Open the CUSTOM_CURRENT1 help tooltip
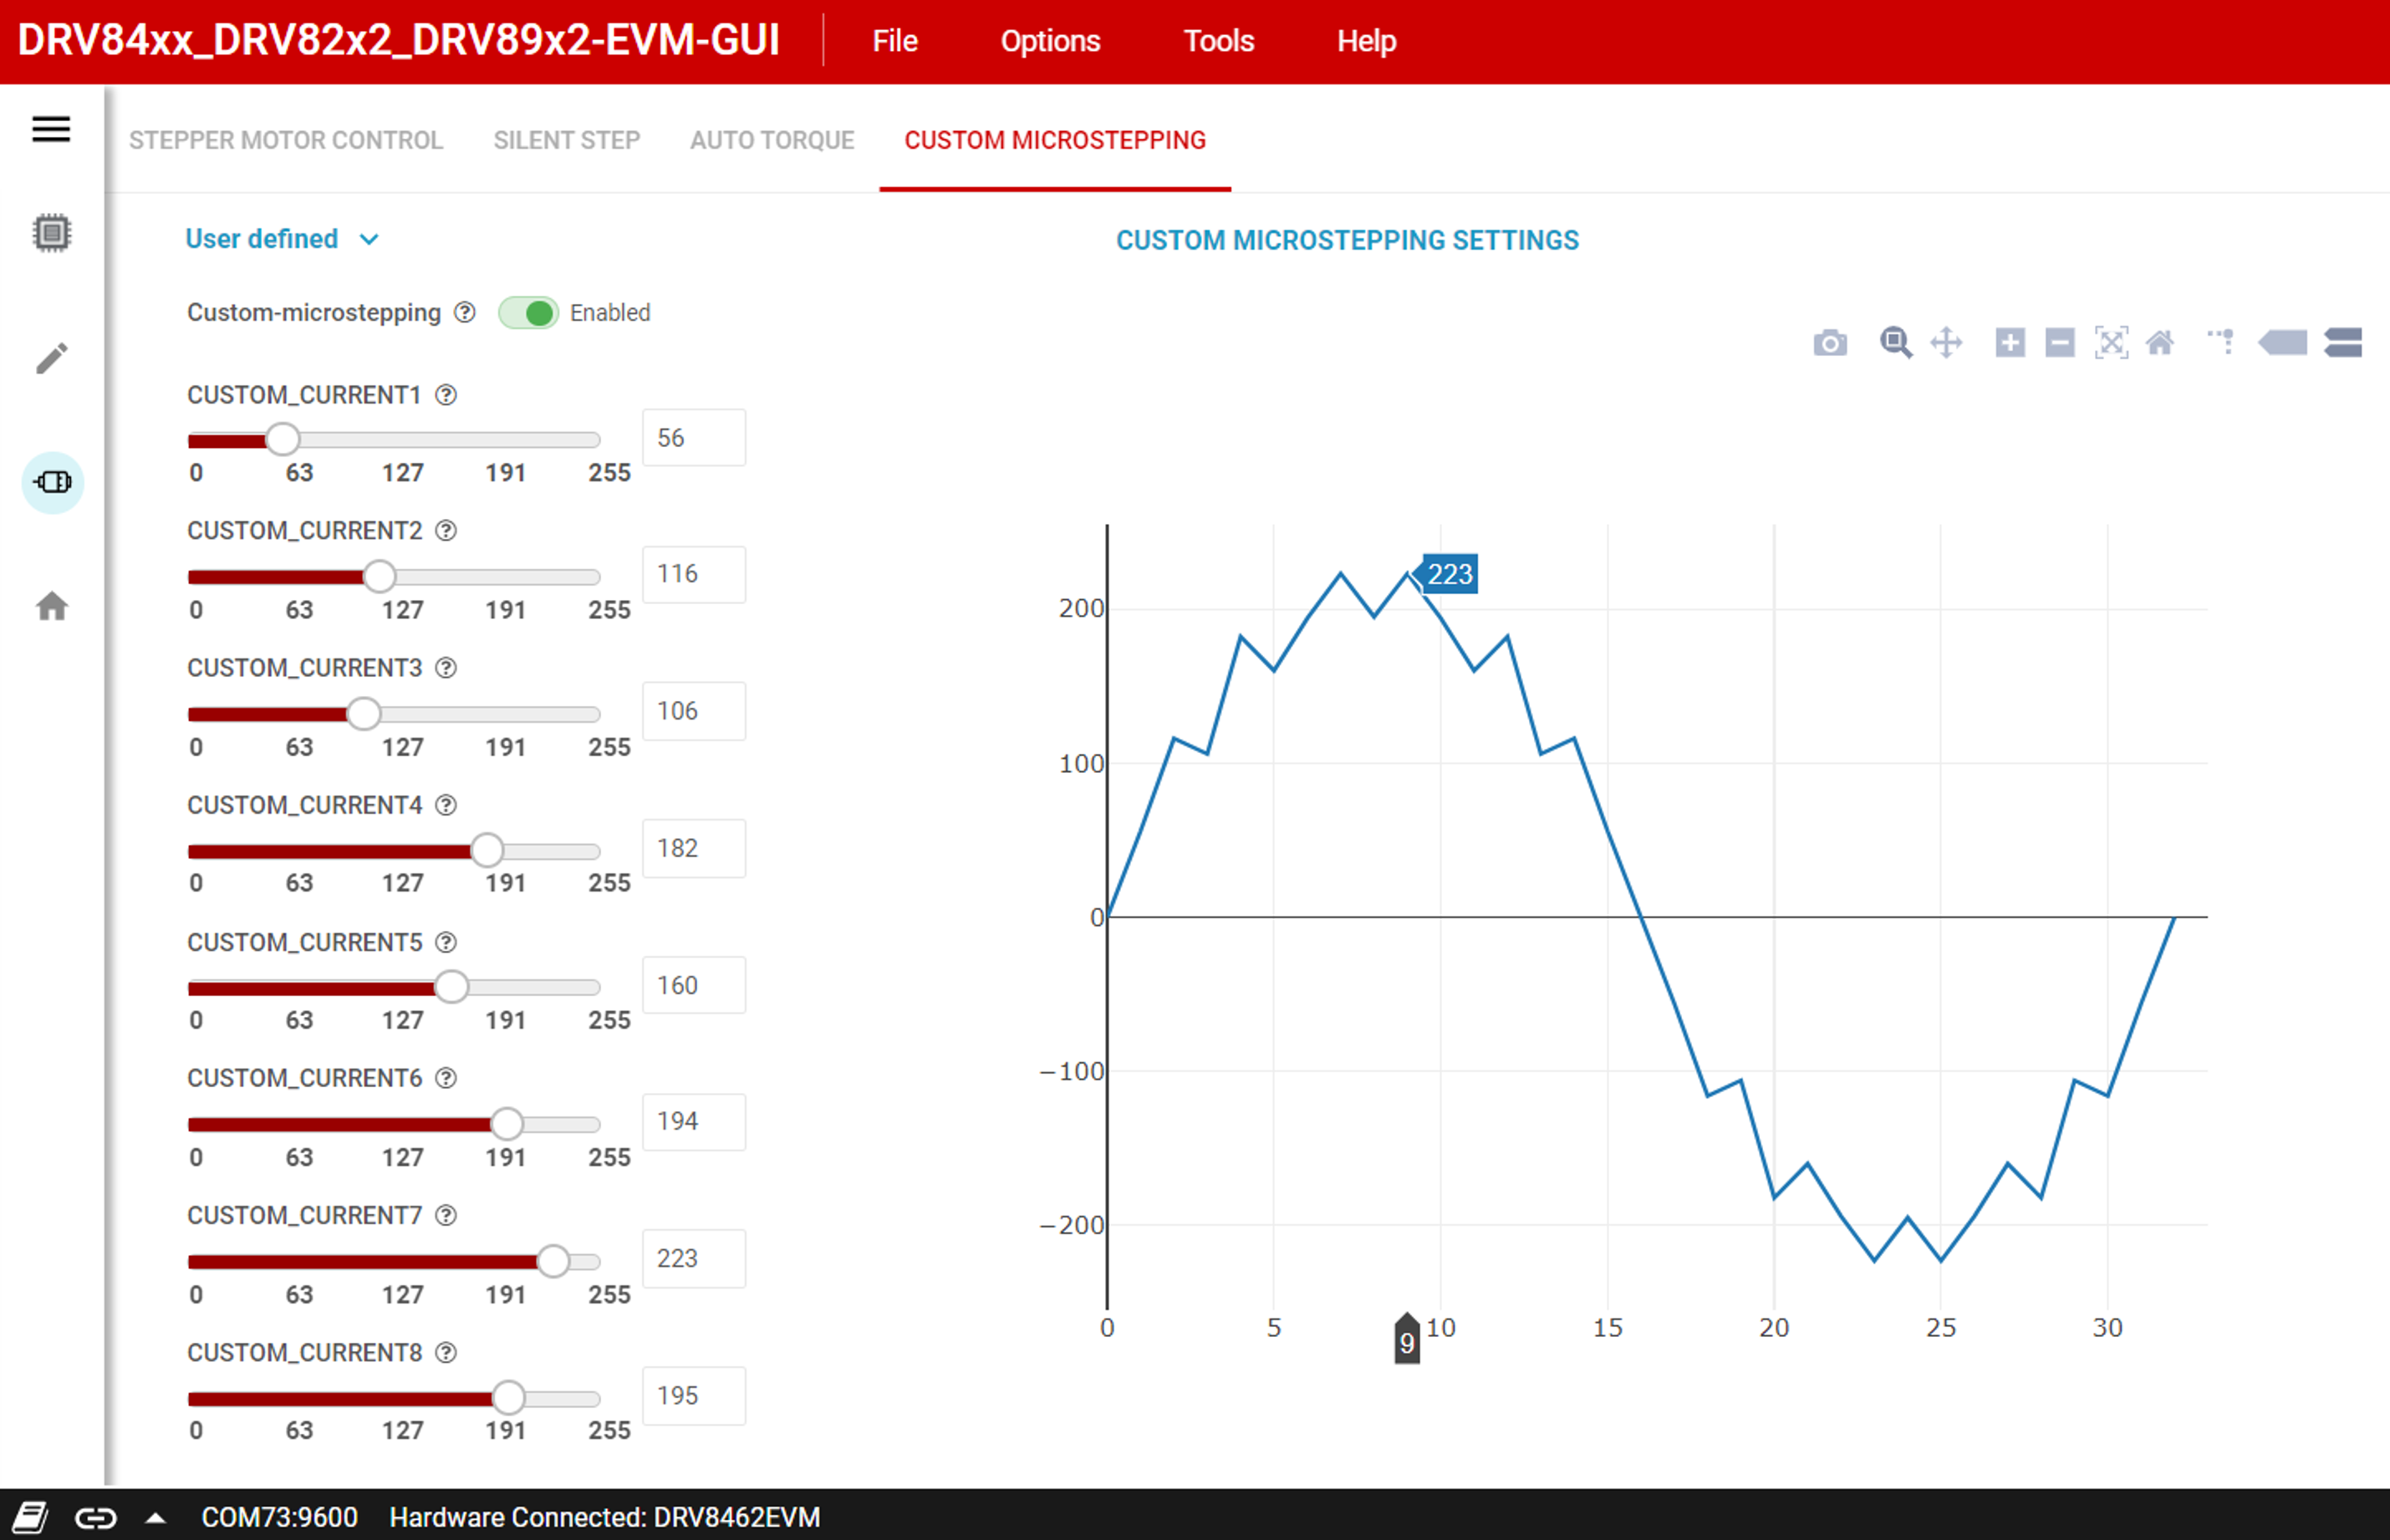 point(446,395)
